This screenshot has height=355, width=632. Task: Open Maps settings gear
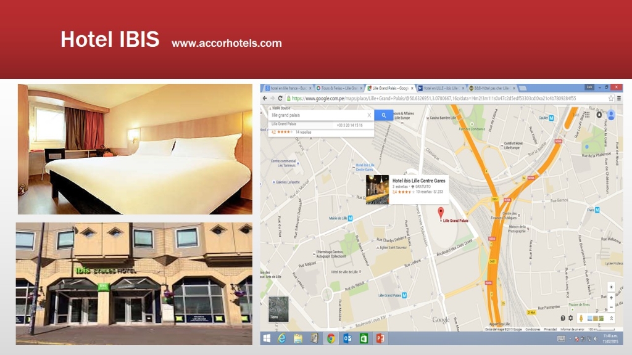click(x=570, y=318)
